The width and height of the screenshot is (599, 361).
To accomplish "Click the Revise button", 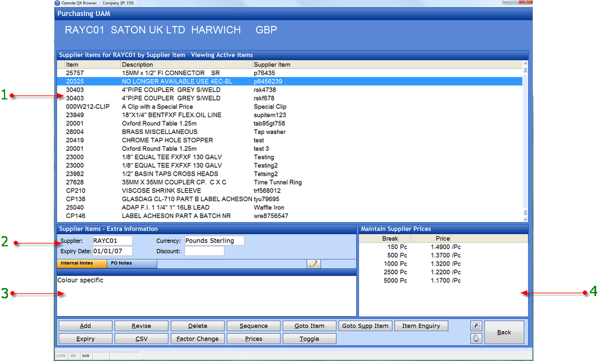I will [x=141, y=326].
